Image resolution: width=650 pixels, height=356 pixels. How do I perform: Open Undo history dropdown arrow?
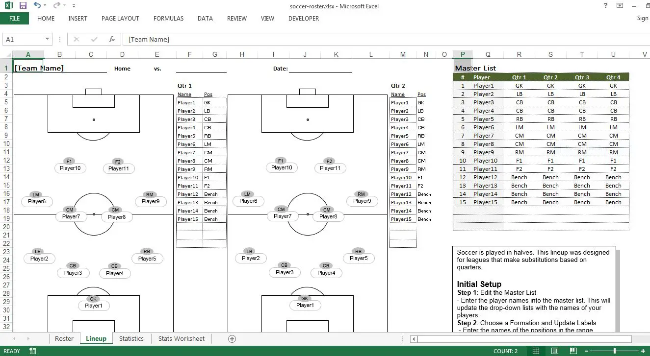(45, 6)
